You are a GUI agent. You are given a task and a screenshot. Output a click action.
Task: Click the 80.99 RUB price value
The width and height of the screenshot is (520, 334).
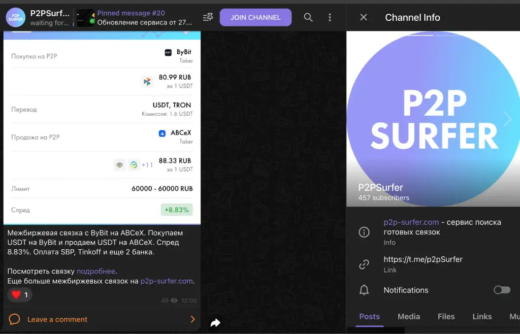(175, 77)
